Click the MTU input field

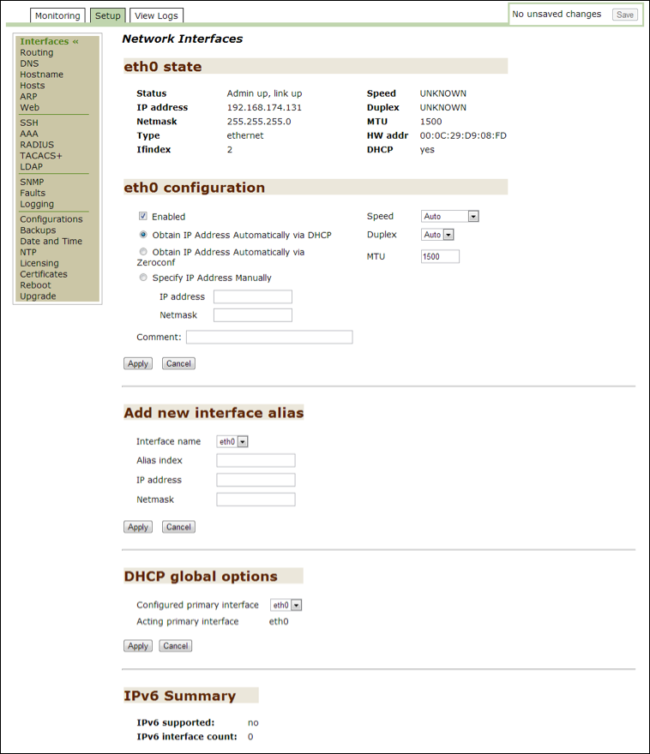tap(440, 256)
